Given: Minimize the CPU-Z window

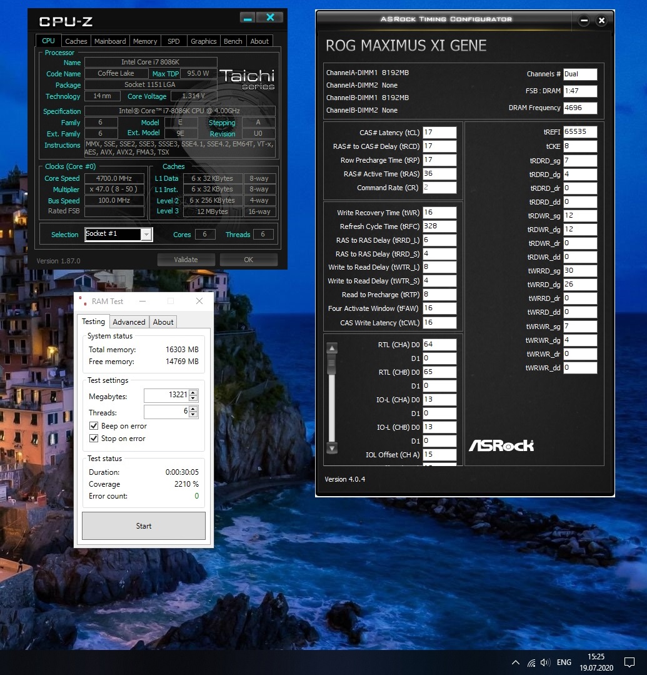Looking at the screenshot, I should point(248,18).
